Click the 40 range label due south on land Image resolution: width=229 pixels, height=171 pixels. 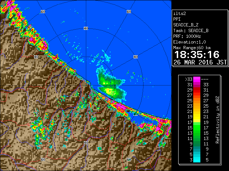click(86, 142)
